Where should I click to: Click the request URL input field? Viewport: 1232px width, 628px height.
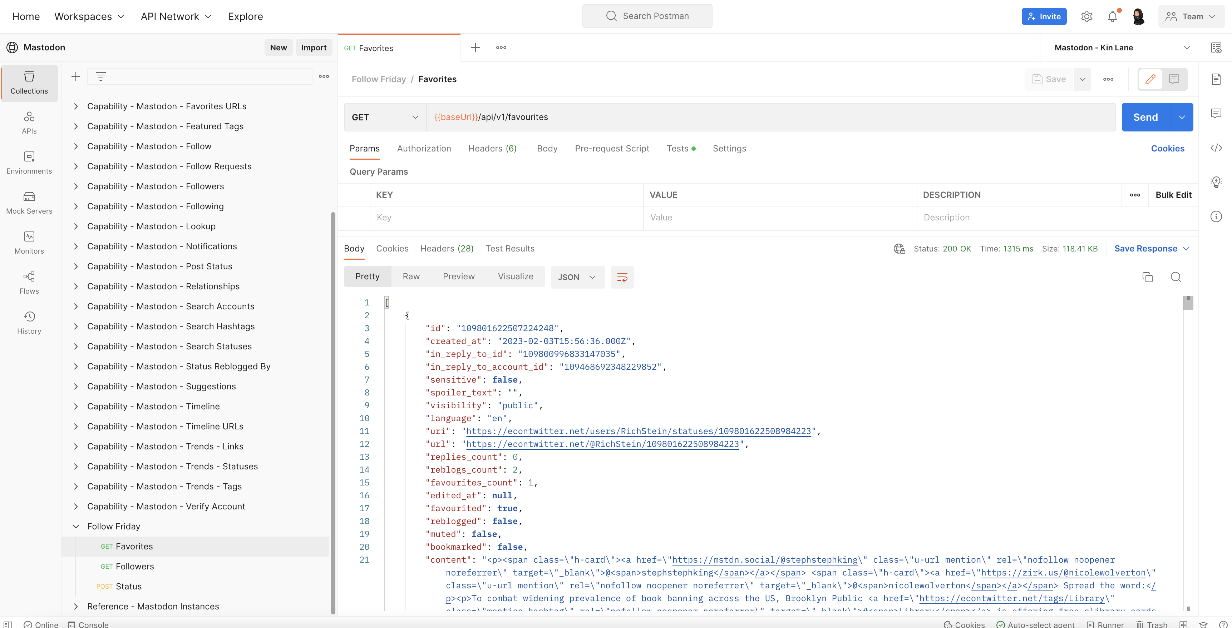pyautogui.click(x=771, y=117)
